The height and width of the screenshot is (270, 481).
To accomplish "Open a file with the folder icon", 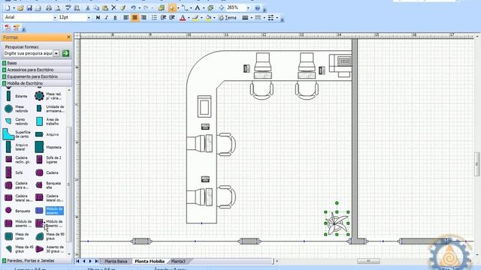I will (20, 8).
